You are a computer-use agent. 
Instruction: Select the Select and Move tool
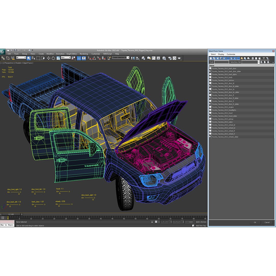(49, 58)
